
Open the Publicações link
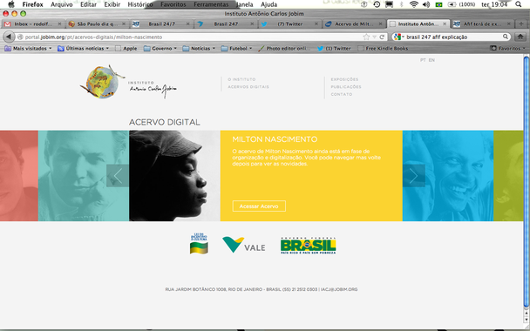pyautogui.click(x=346, y=87)
